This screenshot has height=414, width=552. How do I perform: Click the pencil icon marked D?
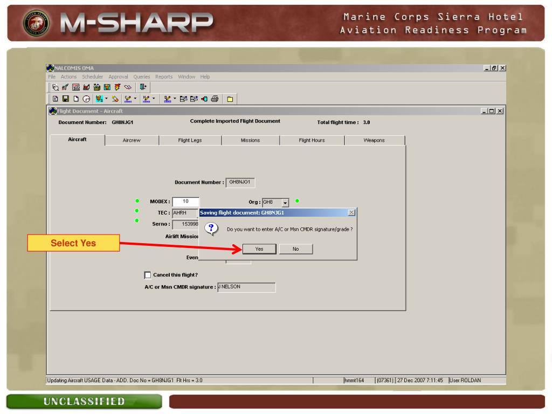pos(168,99)
